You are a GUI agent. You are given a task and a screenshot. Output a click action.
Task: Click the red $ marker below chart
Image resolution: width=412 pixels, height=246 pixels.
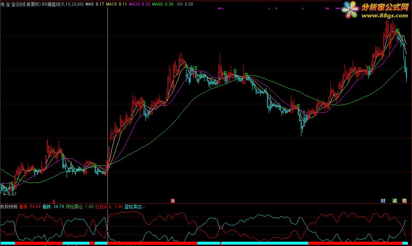click(x=54, y=202)
